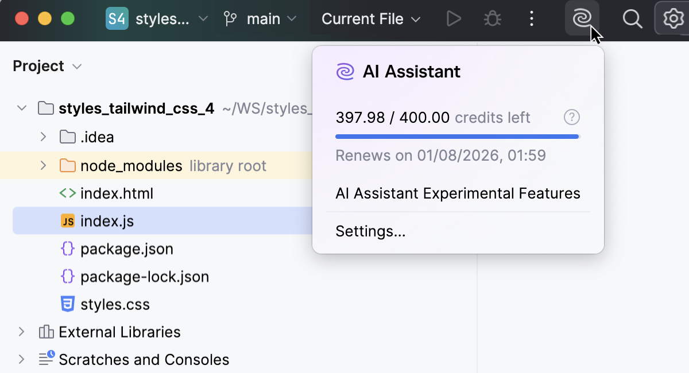Click the 'AI Assistant' popup title
Screen dimensions: 689x373
click(x=412, y=72)
